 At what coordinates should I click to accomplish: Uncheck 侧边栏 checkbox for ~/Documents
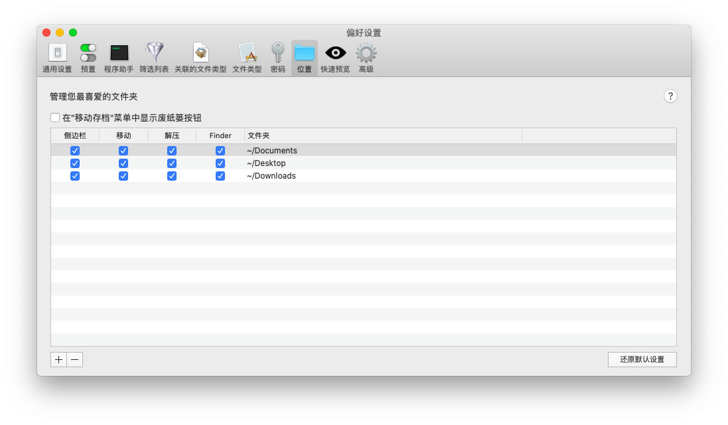75,151
